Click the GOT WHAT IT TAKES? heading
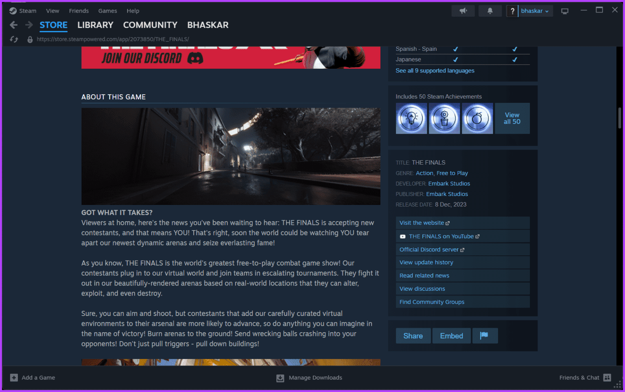The width and height of the screenshot is (625, 392). click(x=117, y=213)
